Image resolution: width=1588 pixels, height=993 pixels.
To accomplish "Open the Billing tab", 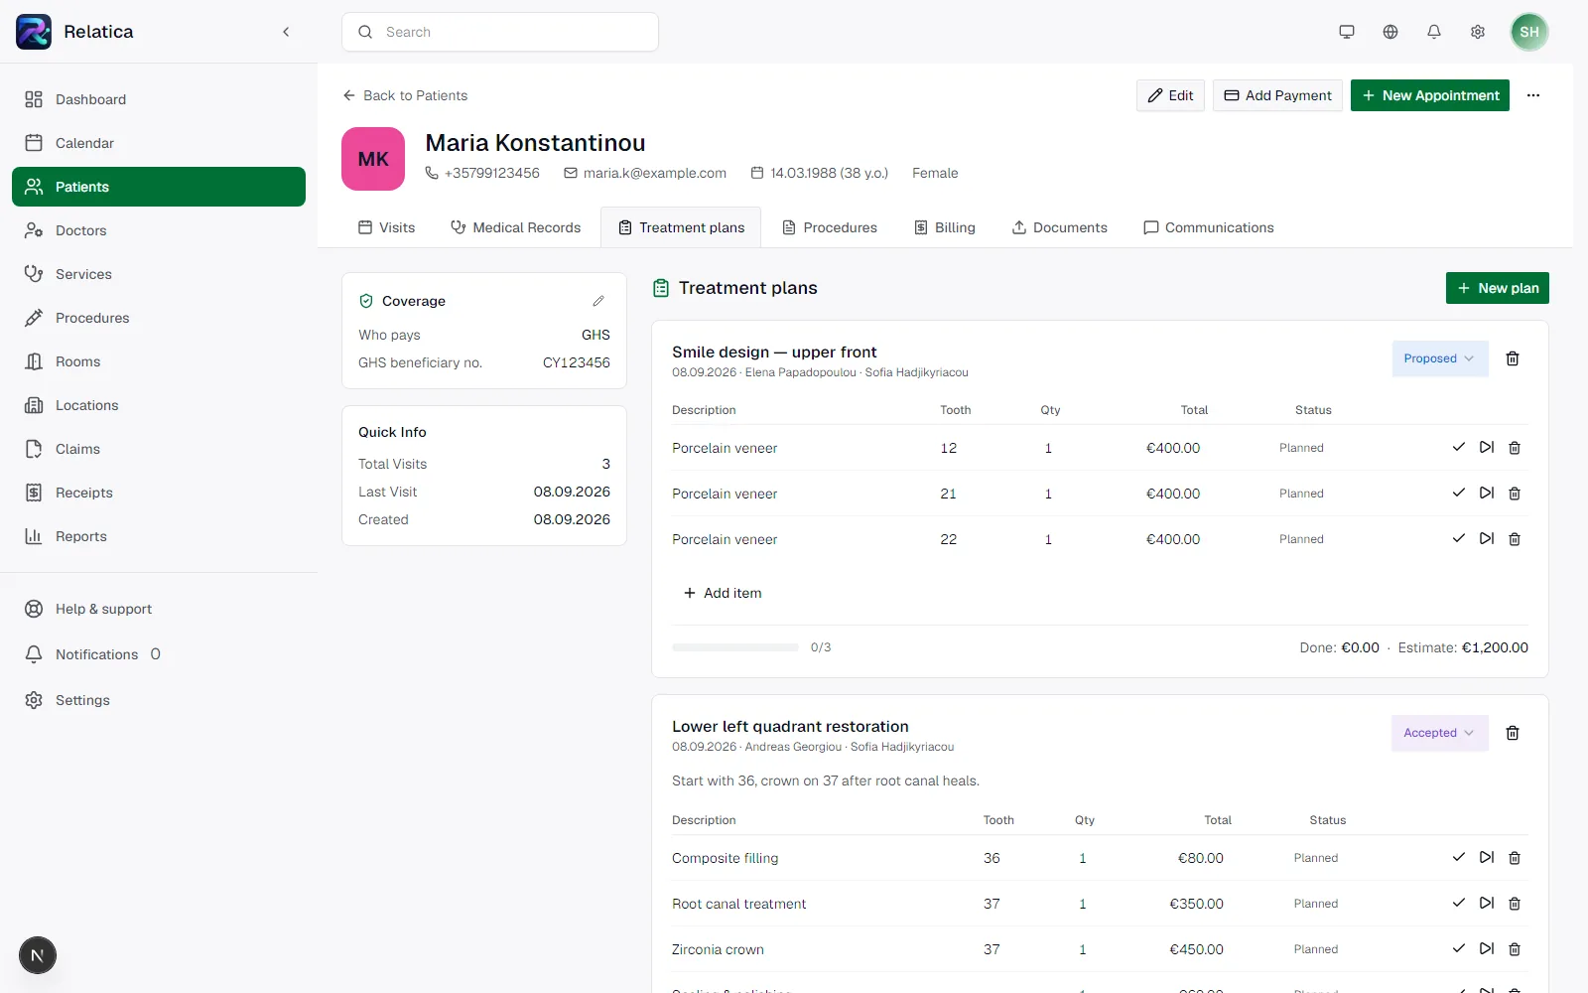I will click(x=945, y=227).
